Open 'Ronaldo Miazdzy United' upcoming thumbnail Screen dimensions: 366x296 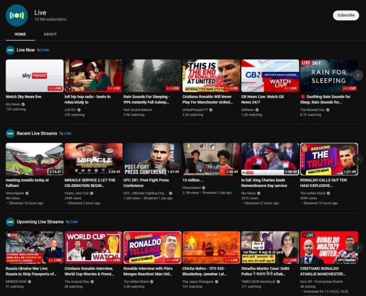click(x=329, y=247)
